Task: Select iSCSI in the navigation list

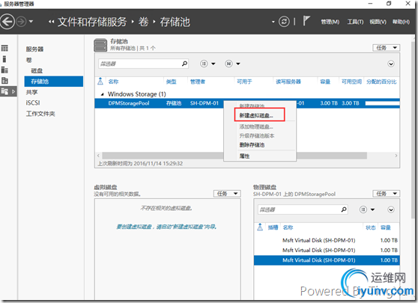Action: tap(33, 102)
